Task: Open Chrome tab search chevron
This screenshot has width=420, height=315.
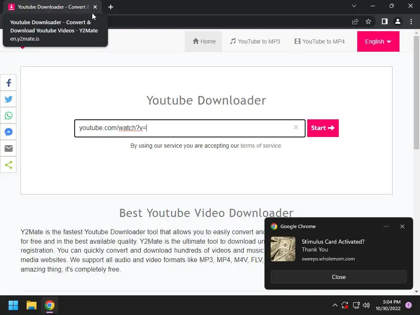Action: point(354,6)
